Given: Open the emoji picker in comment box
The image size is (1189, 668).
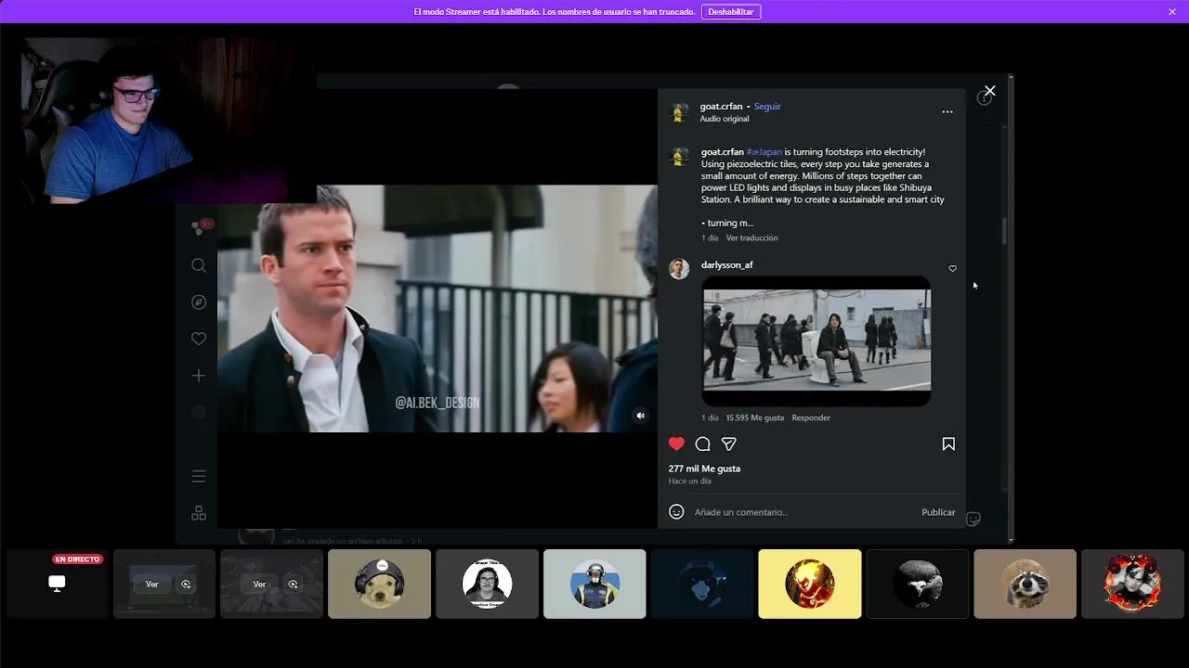Looking at the screenshot, I should tap(676, 512).
